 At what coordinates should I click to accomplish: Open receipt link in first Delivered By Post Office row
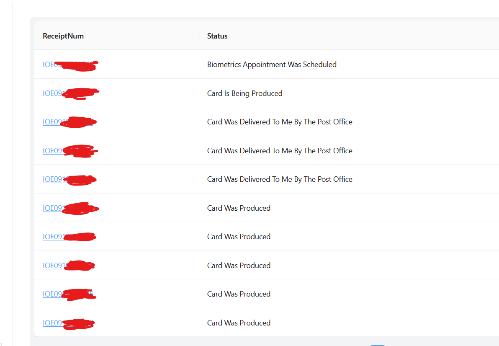[x=68, y=122]
